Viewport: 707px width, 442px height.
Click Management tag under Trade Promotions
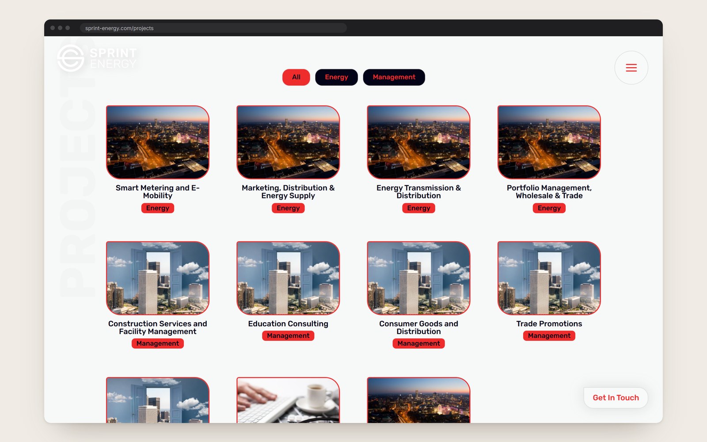[549, 336]
